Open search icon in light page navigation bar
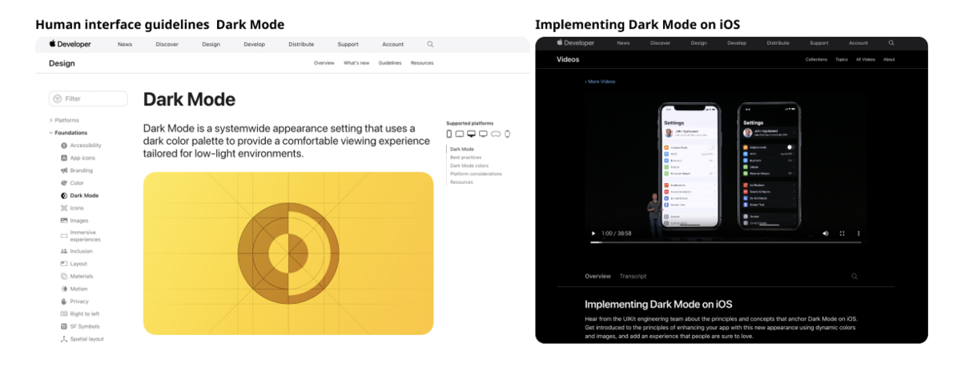 pyautogui.click(x=430, y=44)
